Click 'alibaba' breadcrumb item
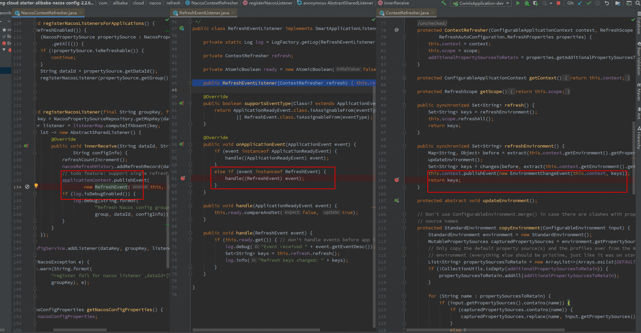The image size is (641, 333). coord(120,3)
